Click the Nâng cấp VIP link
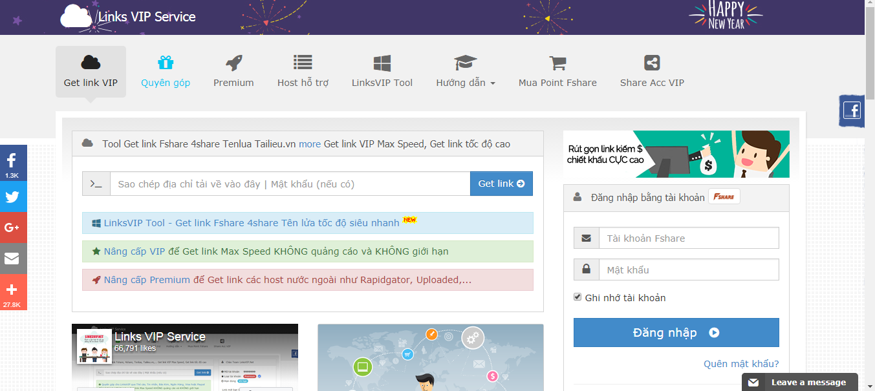The height and width of the screenshot is (391, 875). point(134,251)
